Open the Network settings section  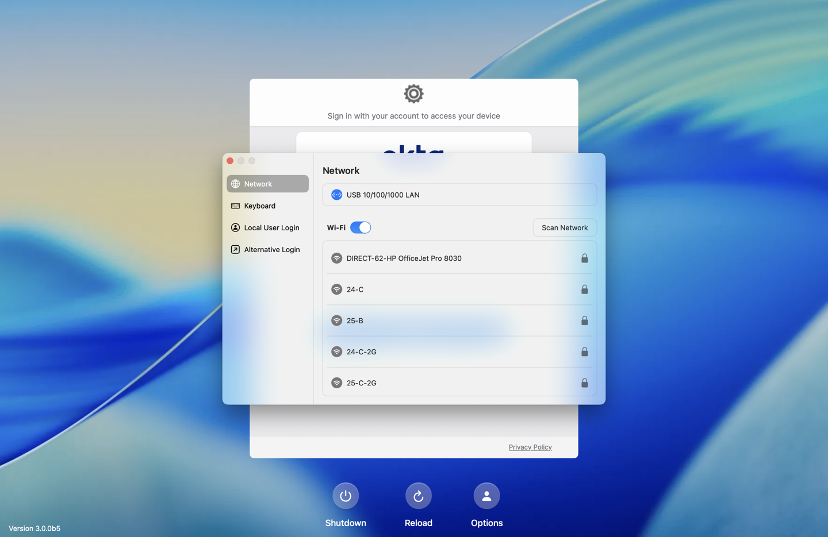267,184
